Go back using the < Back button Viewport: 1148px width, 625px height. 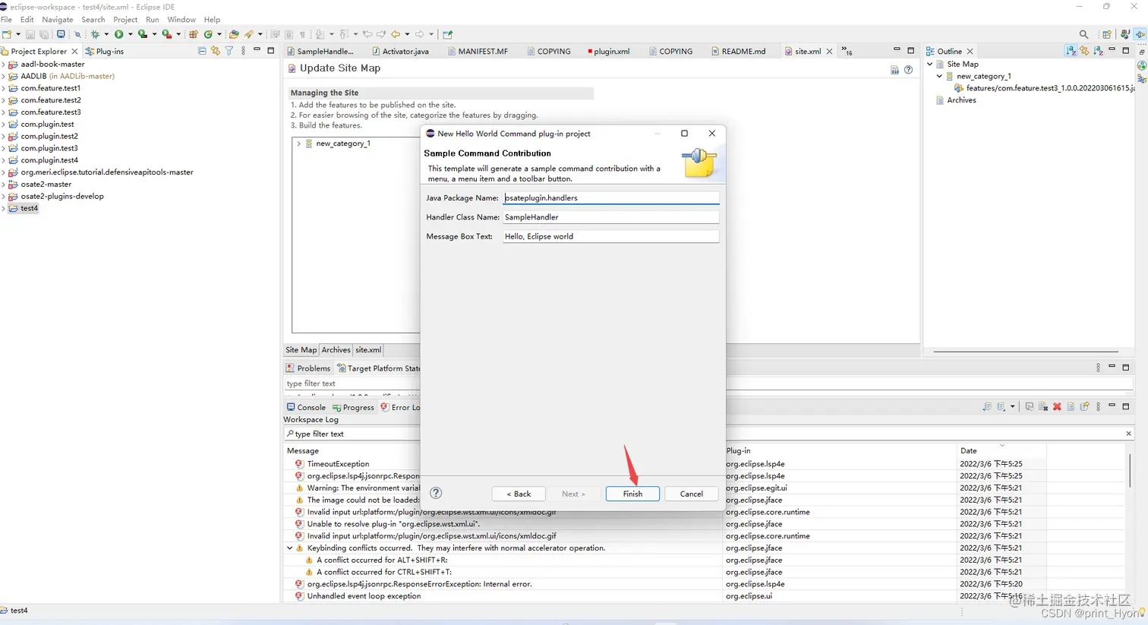[519, 494]
